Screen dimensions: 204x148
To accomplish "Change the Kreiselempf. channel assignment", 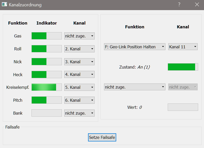I will pyautogui.click(x=79, y=87).
